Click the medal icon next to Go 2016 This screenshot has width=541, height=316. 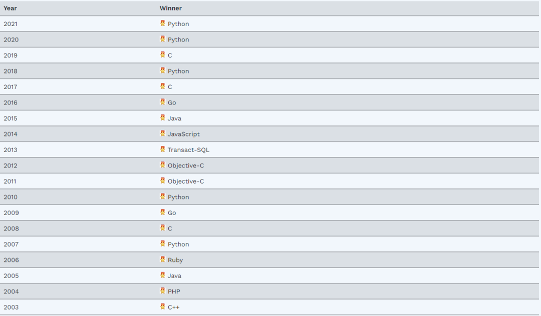click(162, 102)
